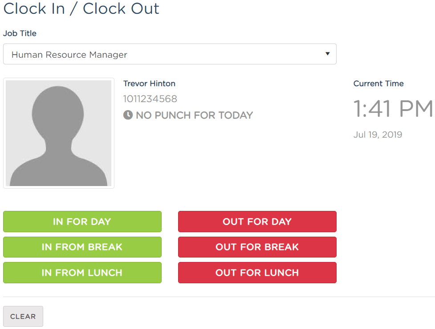Click the clock icon beside punch status
435x329 pixels.
tap(128, 115)
